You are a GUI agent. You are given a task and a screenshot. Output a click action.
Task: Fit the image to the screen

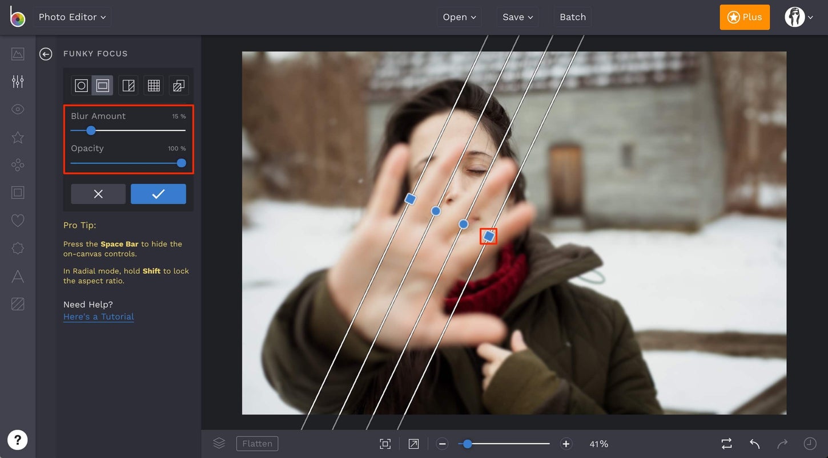(385, 443)
